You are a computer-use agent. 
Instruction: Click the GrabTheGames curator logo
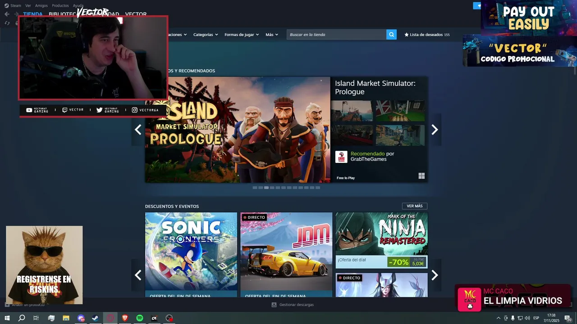341,157
